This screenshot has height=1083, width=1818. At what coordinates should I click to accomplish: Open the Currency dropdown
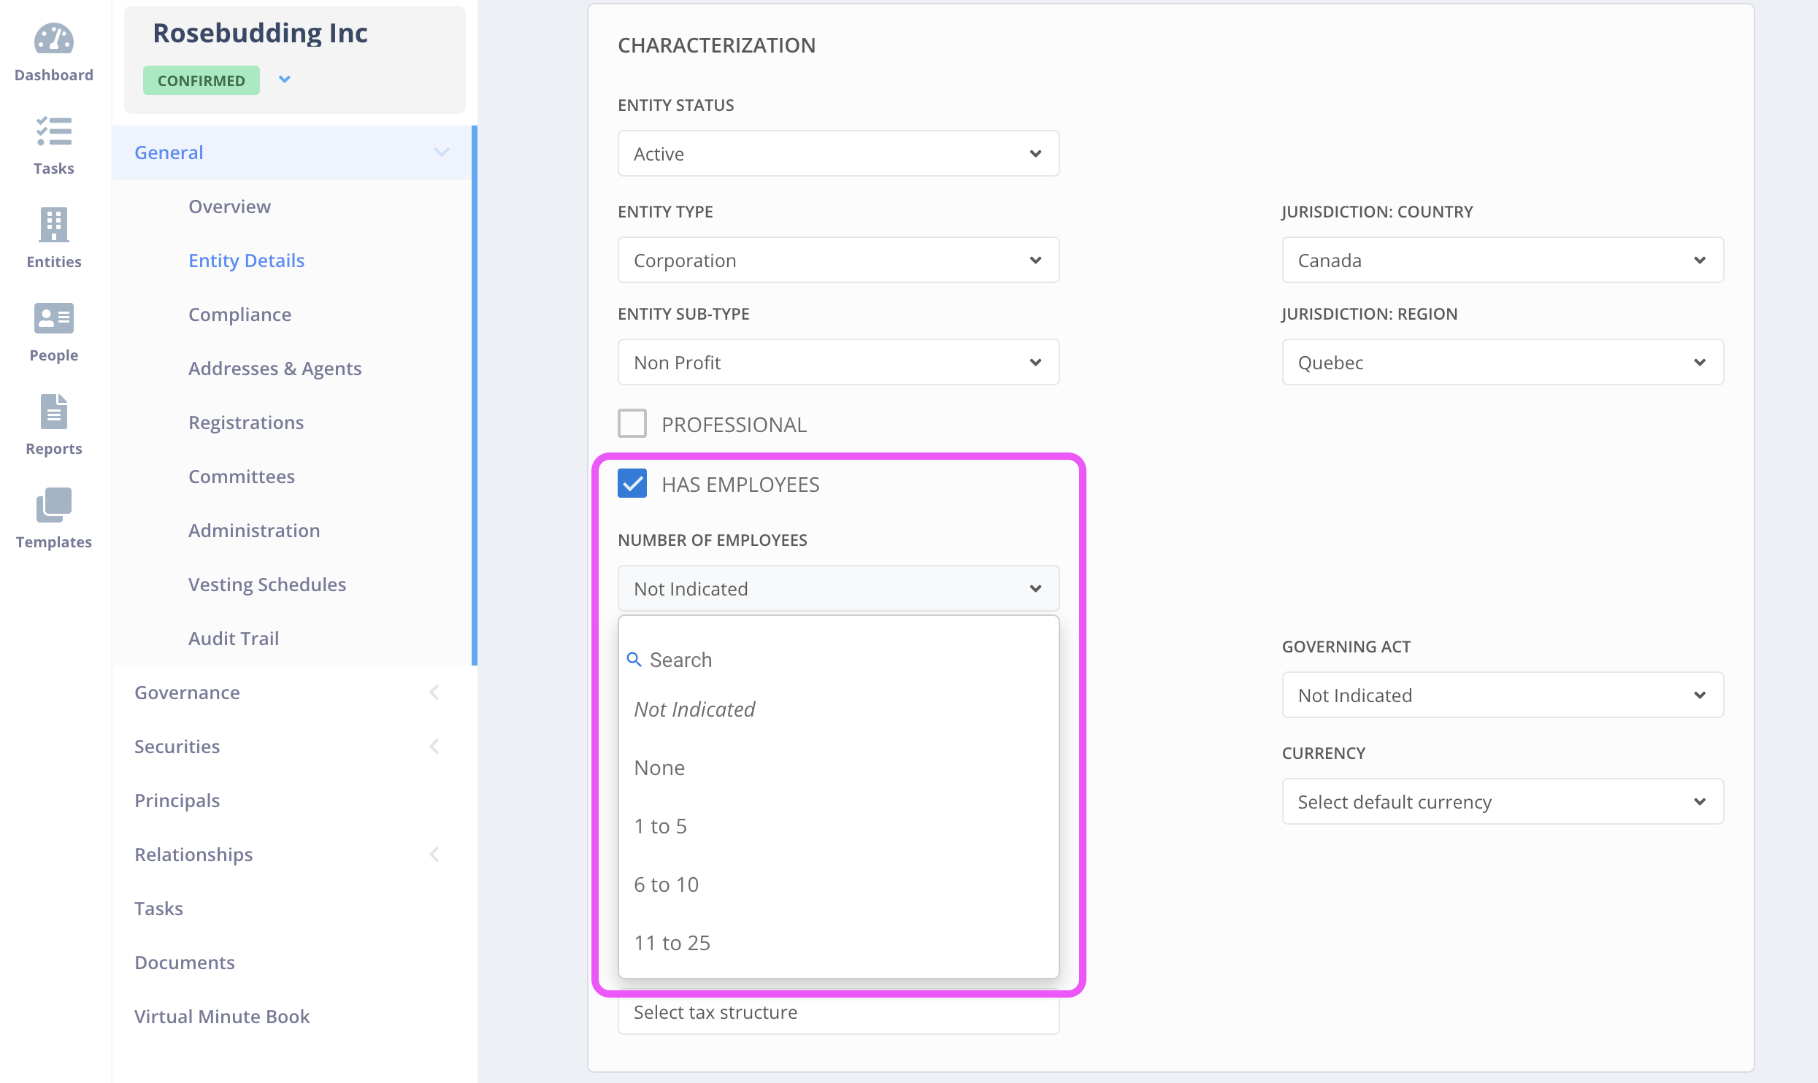click(x=1502, y=801)
